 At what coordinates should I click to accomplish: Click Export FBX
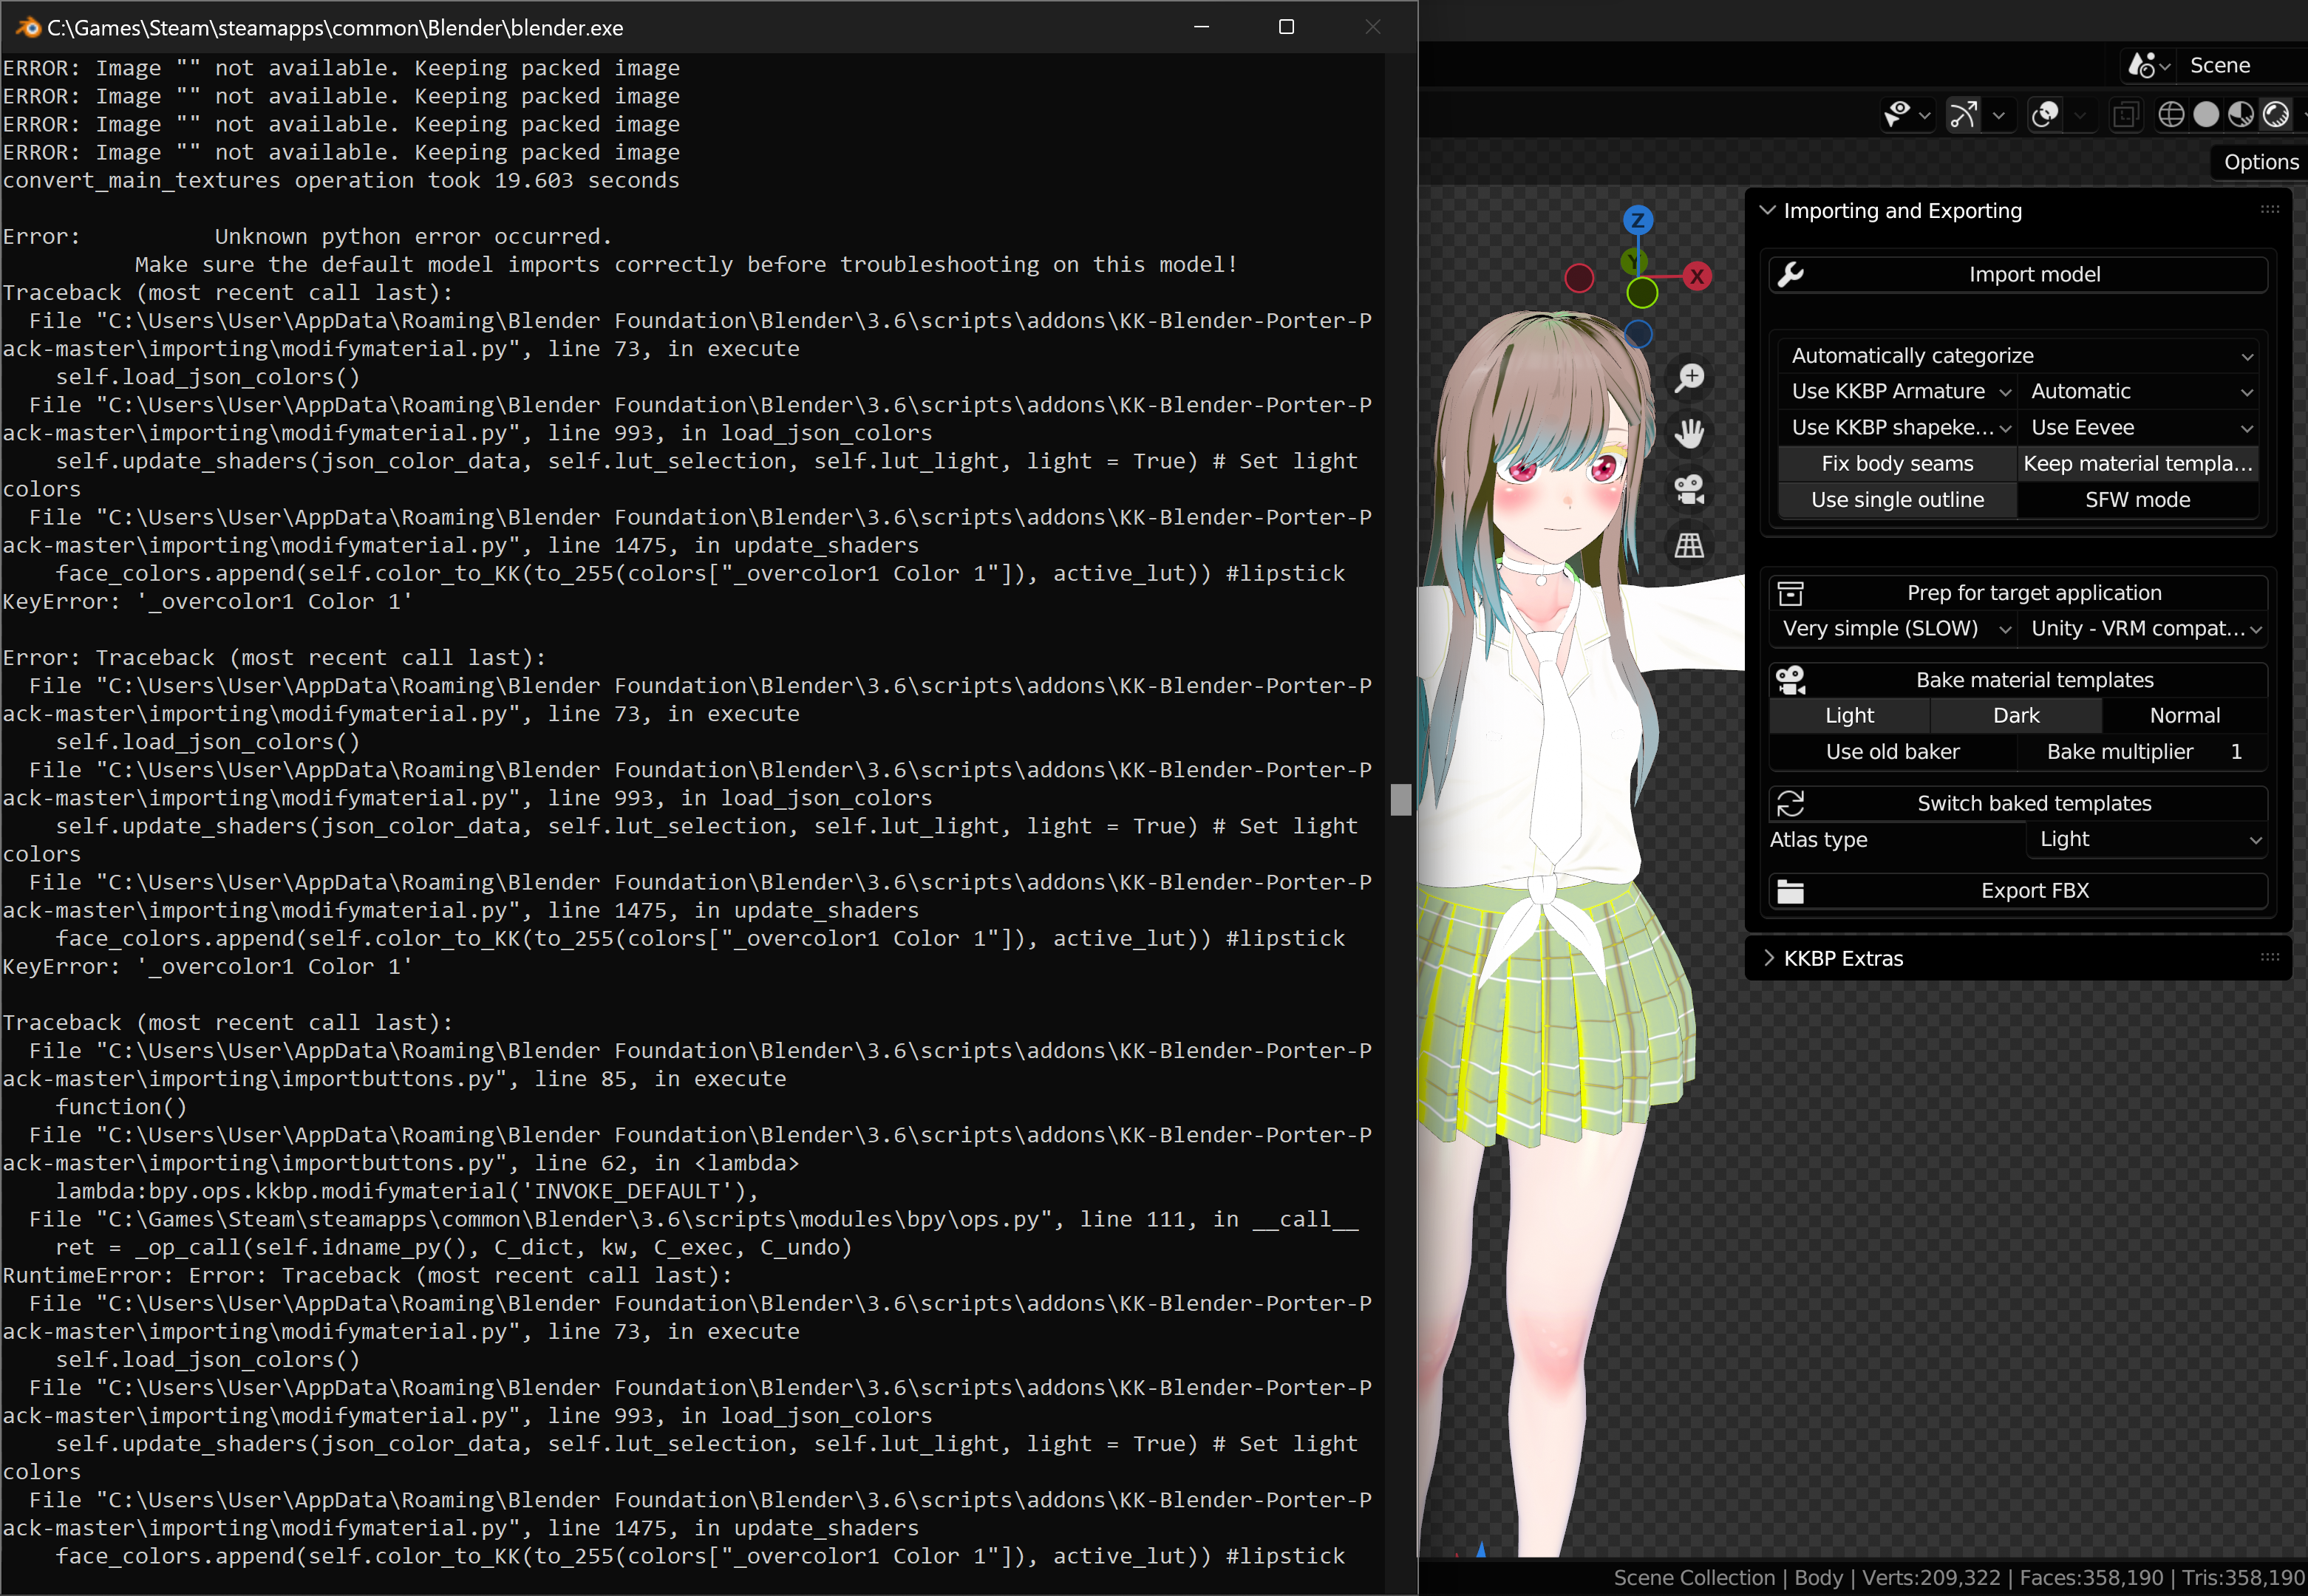[x=2035, y=890]
